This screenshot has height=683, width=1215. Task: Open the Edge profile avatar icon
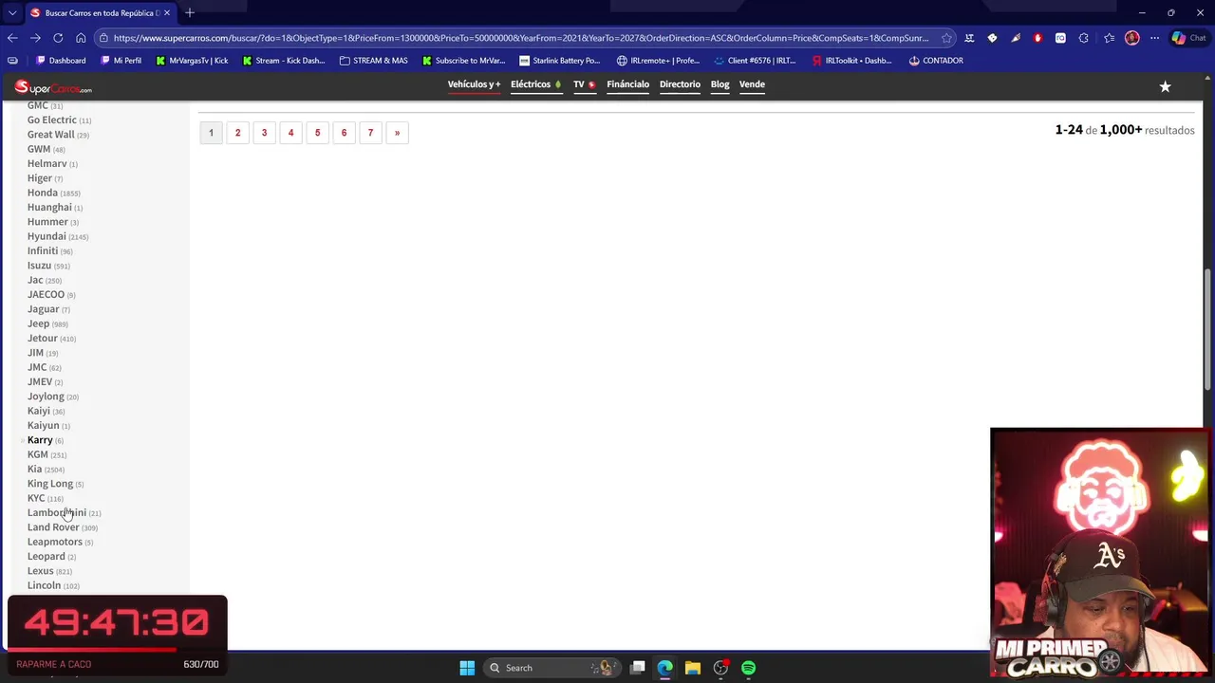(1131, 38)
